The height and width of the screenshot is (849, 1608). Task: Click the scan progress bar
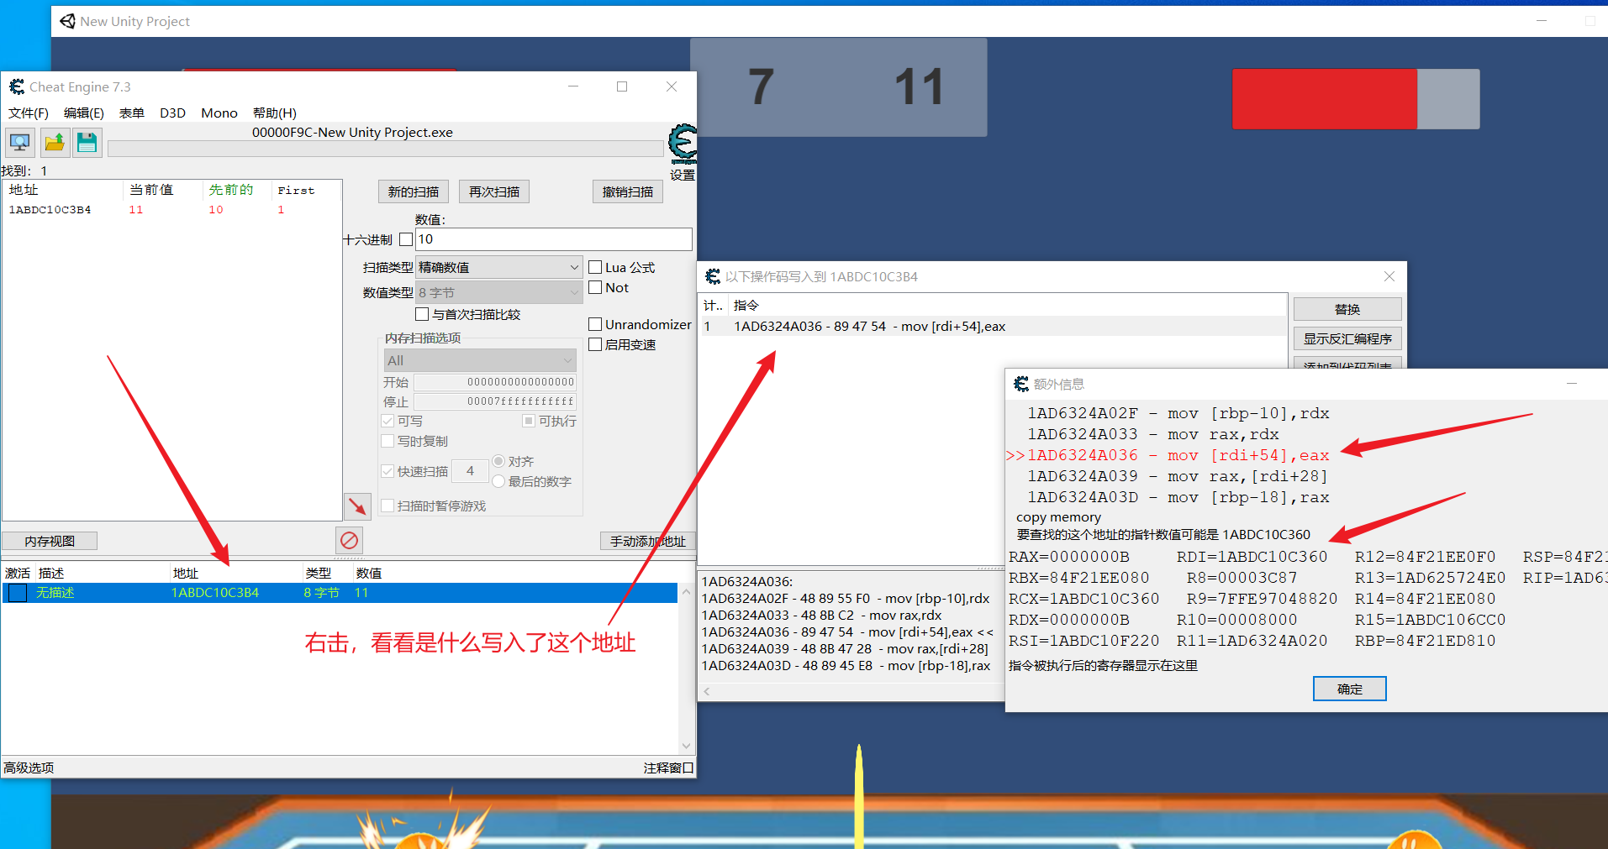pos(385,149)
